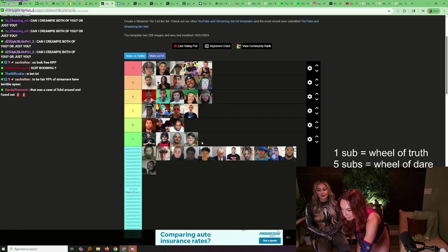
Task: Pick the green-haired person thumbnail in A tier
Action: pyautogui.click(x=205, y=82)
